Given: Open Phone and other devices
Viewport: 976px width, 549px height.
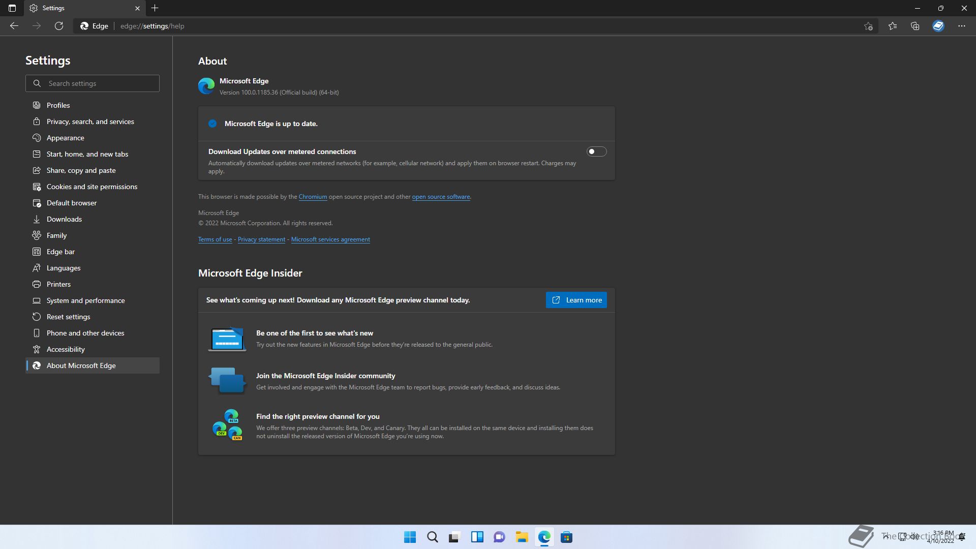Looking at the screenshot, I should (93, 333).
